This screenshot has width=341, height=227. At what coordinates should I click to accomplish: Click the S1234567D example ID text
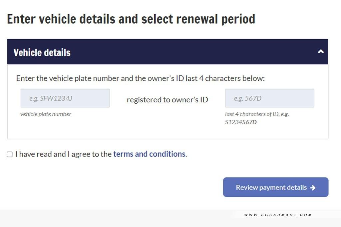(241, 122)
